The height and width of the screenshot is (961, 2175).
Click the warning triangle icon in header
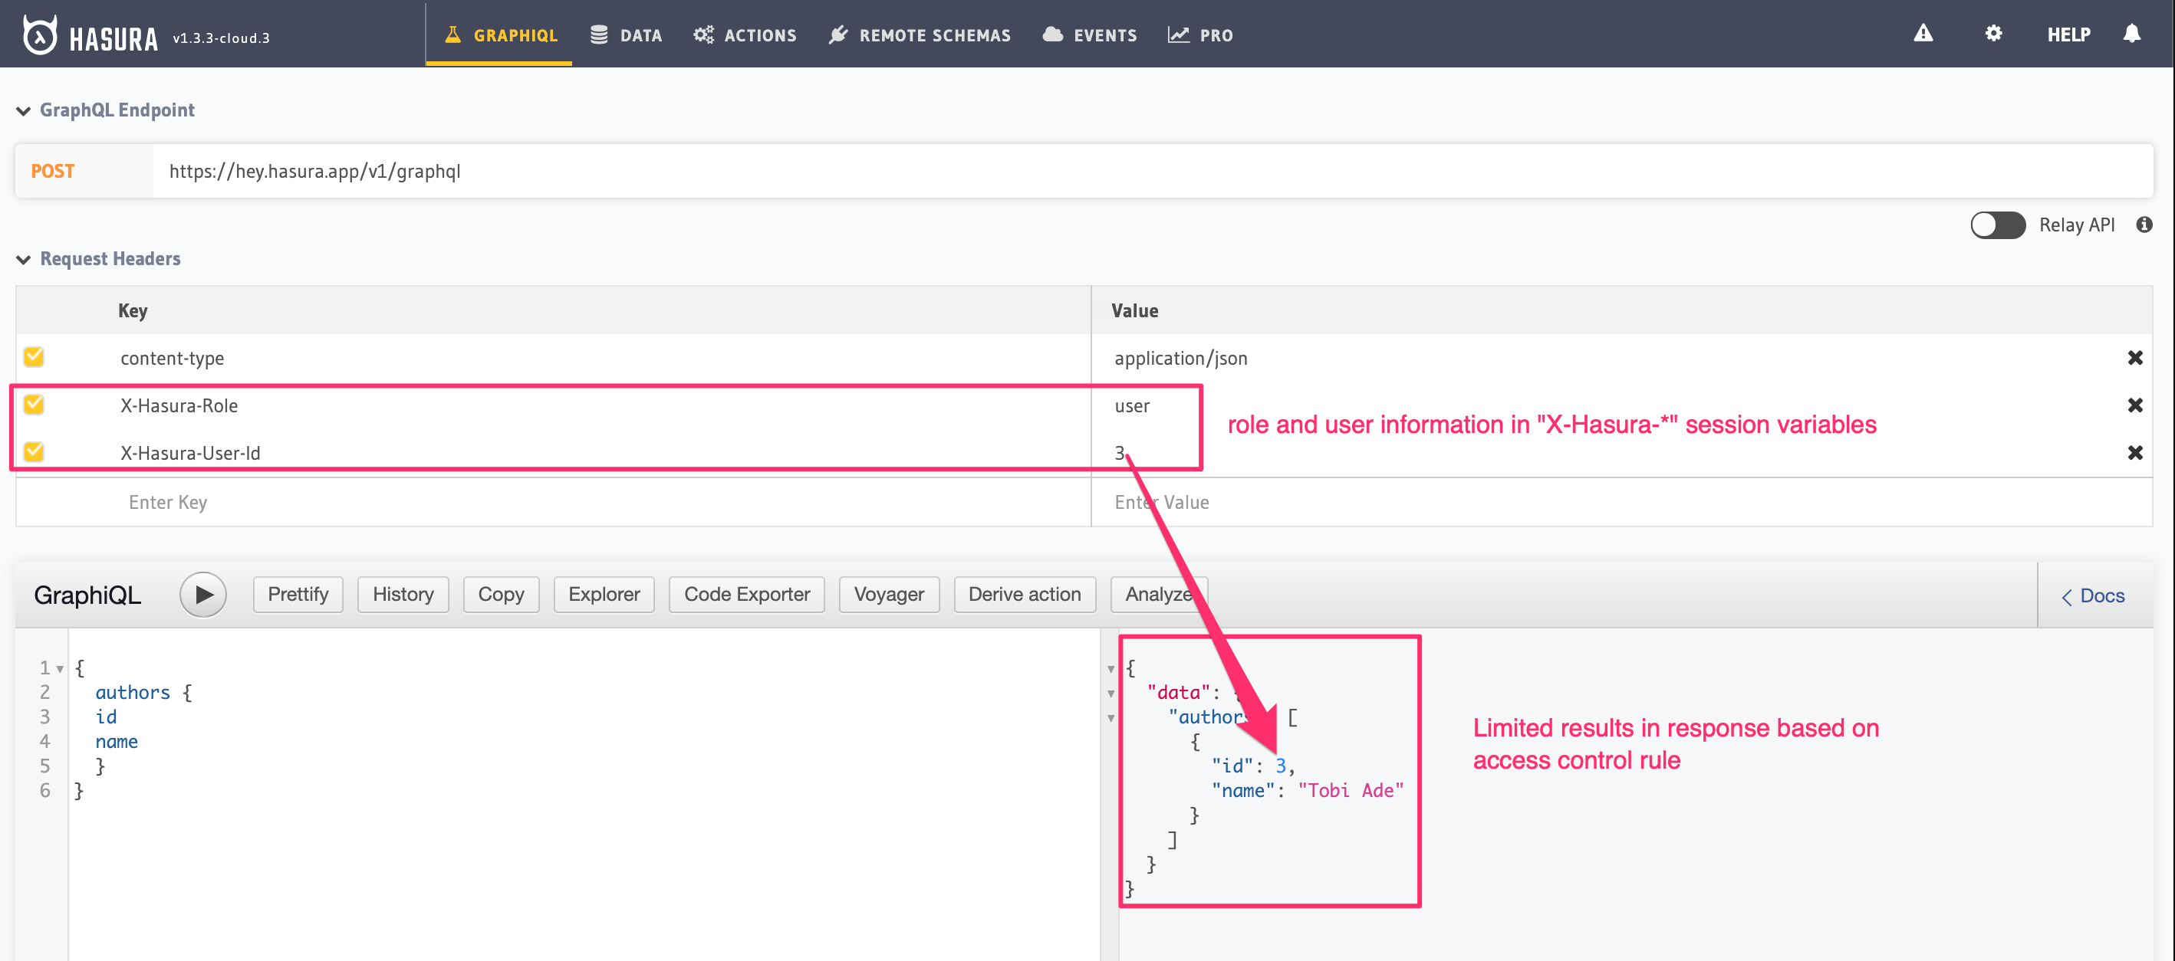tap(1923, 34)
